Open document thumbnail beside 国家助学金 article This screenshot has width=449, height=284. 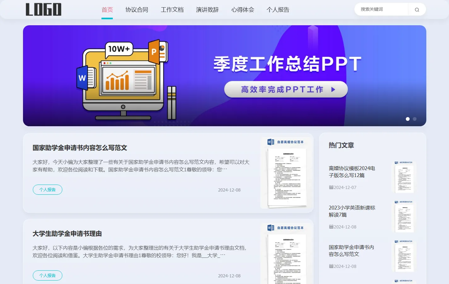pos(287,173)
